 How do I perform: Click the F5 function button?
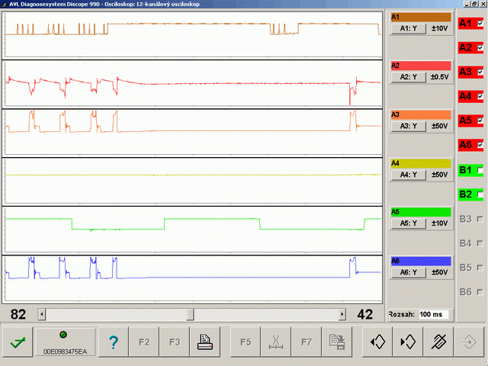(x=246, y=342)
